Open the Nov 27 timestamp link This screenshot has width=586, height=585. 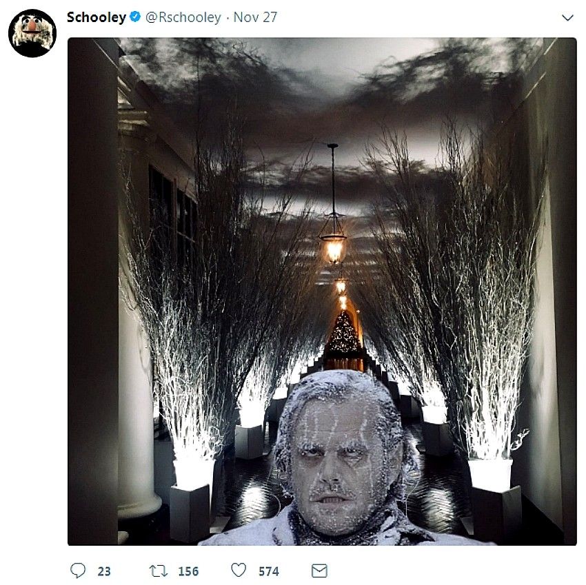[x=255, y=17]
